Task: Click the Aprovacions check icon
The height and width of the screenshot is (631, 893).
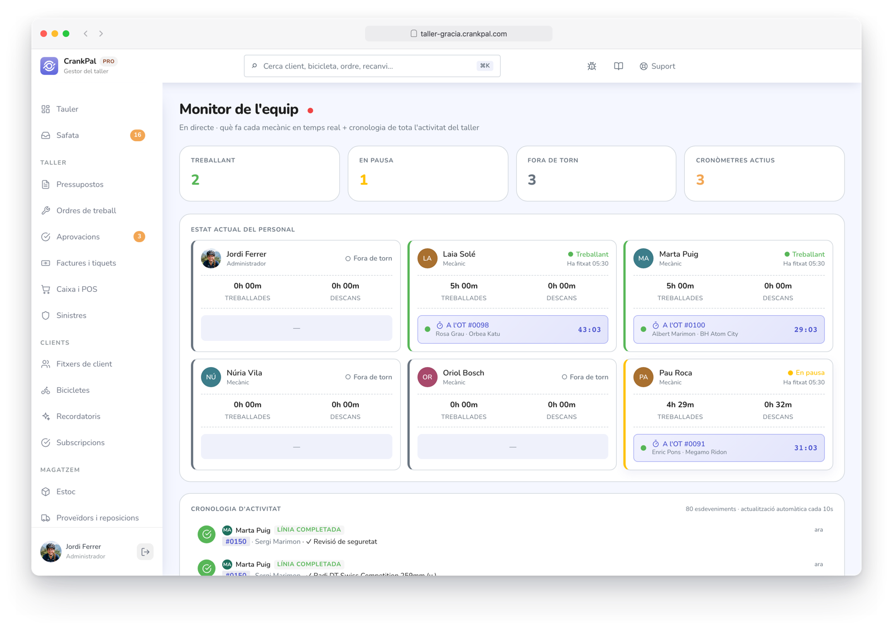Action: tap(46, 237)
